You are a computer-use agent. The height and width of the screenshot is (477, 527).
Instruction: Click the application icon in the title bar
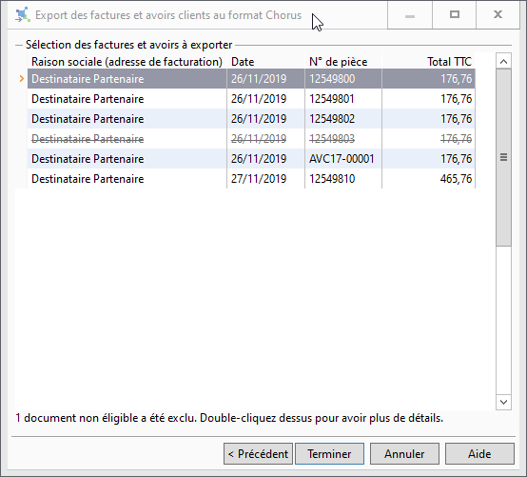23,15
